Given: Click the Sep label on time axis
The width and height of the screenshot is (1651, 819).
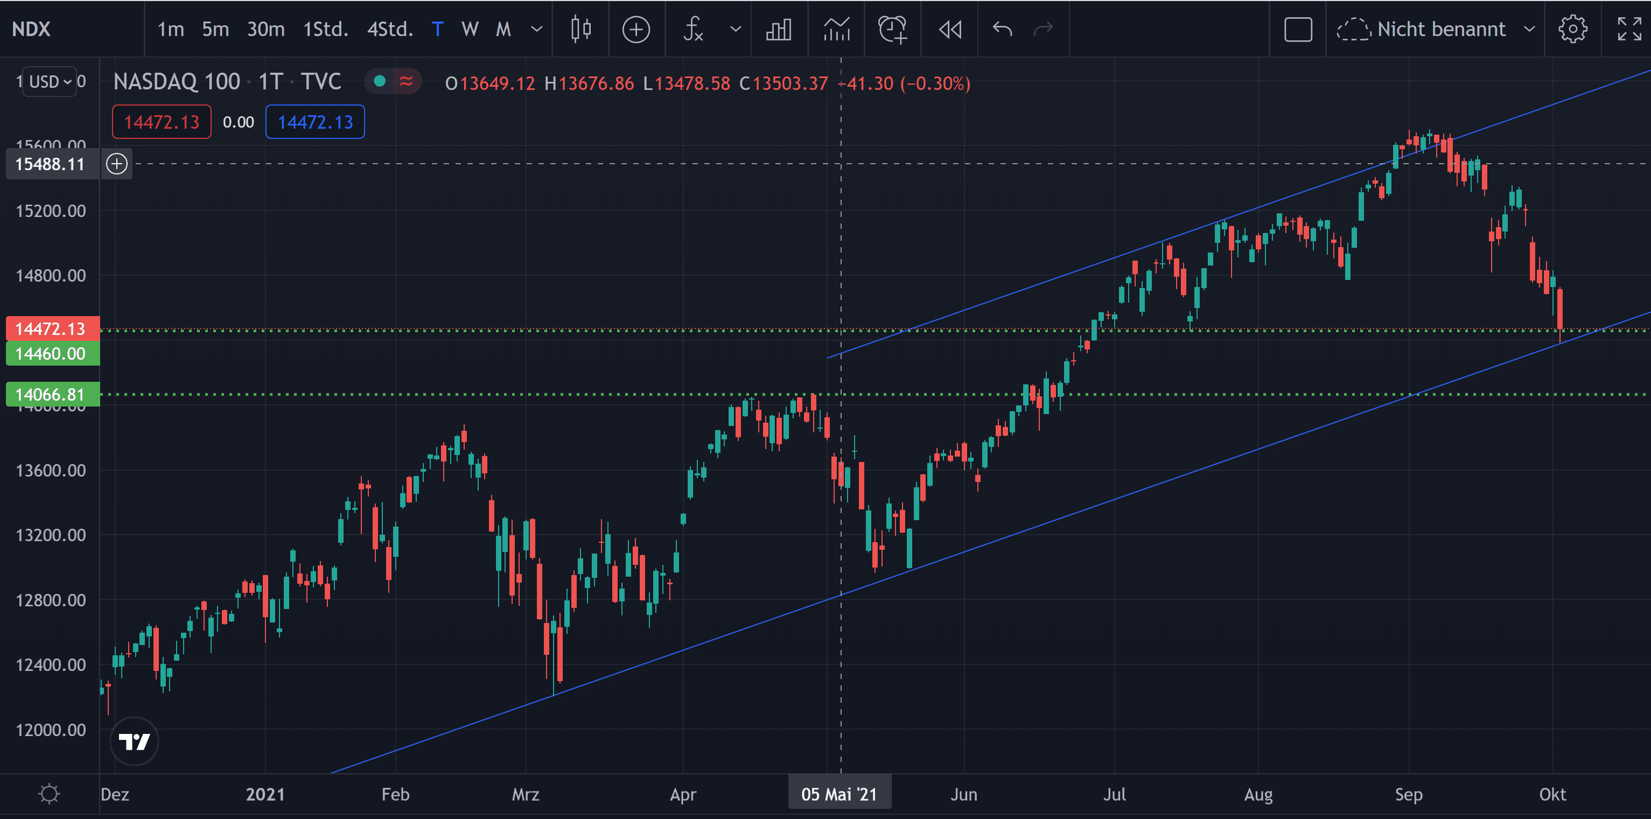Looking at the screenshot, I should (x=1408, y=794).
